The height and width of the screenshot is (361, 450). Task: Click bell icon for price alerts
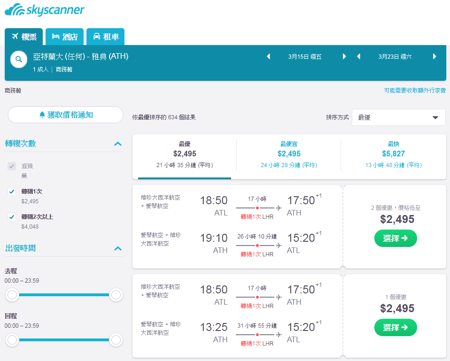42,115
